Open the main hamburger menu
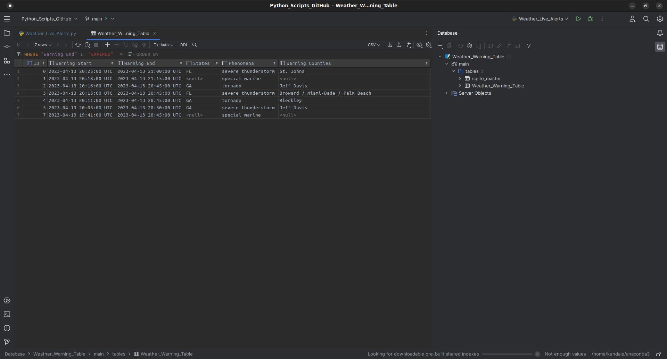667x359 pixels. pyautogui.click(x=7, y=19)
